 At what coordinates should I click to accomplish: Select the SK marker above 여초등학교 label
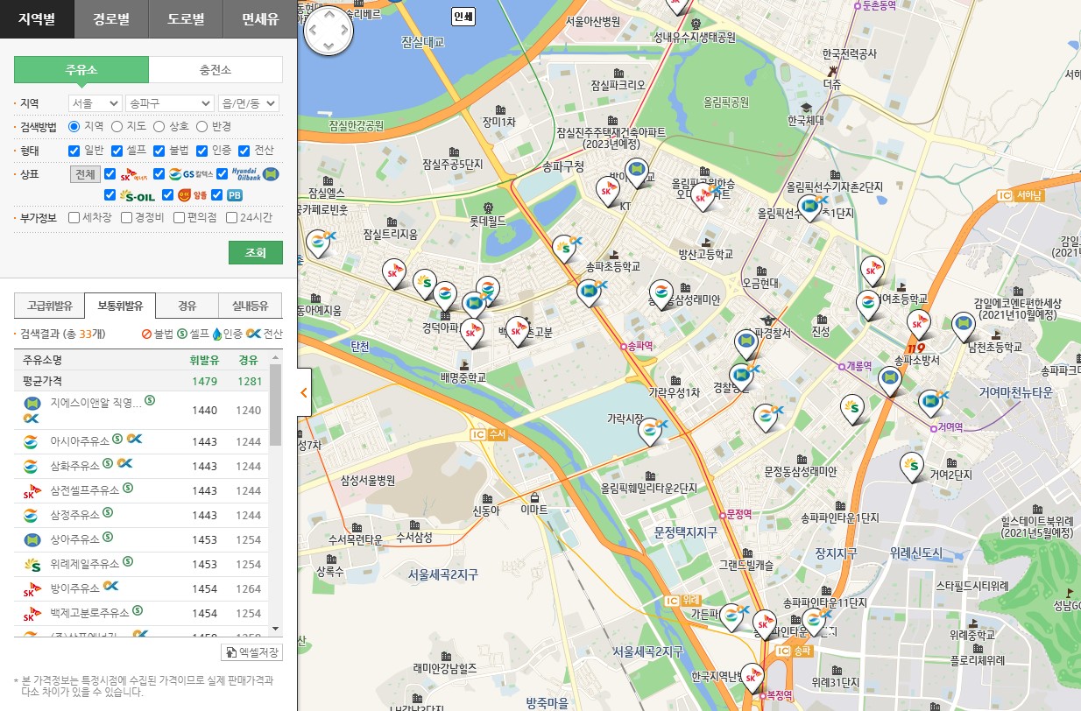[x=872, y=271]
